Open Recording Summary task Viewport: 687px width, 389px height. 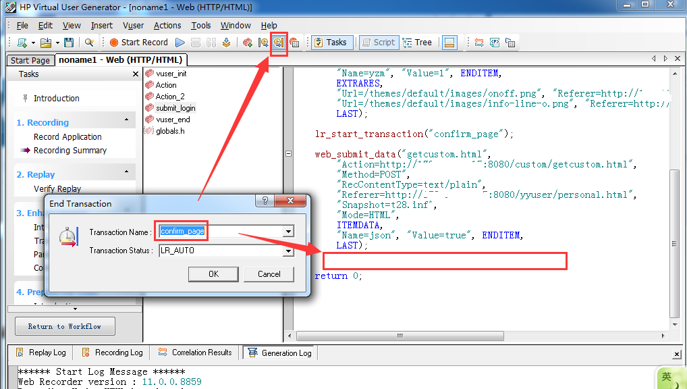point(70,151)
